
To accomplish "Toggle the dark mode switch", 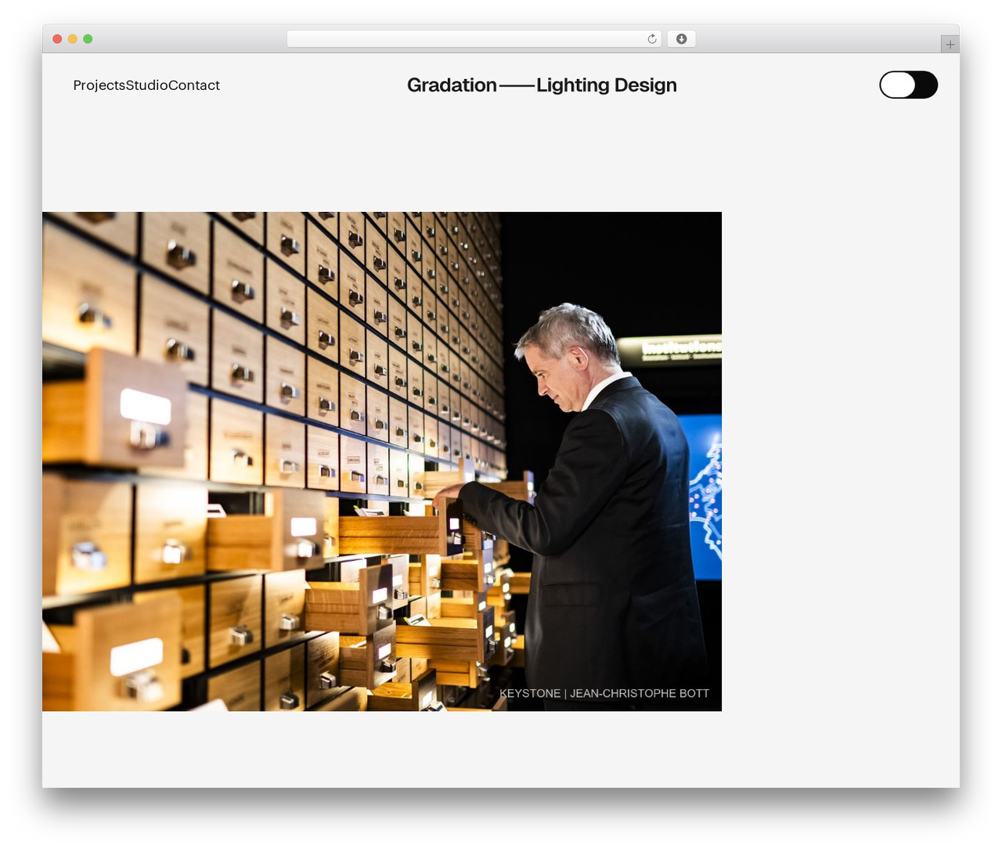I will pos(908,84).
